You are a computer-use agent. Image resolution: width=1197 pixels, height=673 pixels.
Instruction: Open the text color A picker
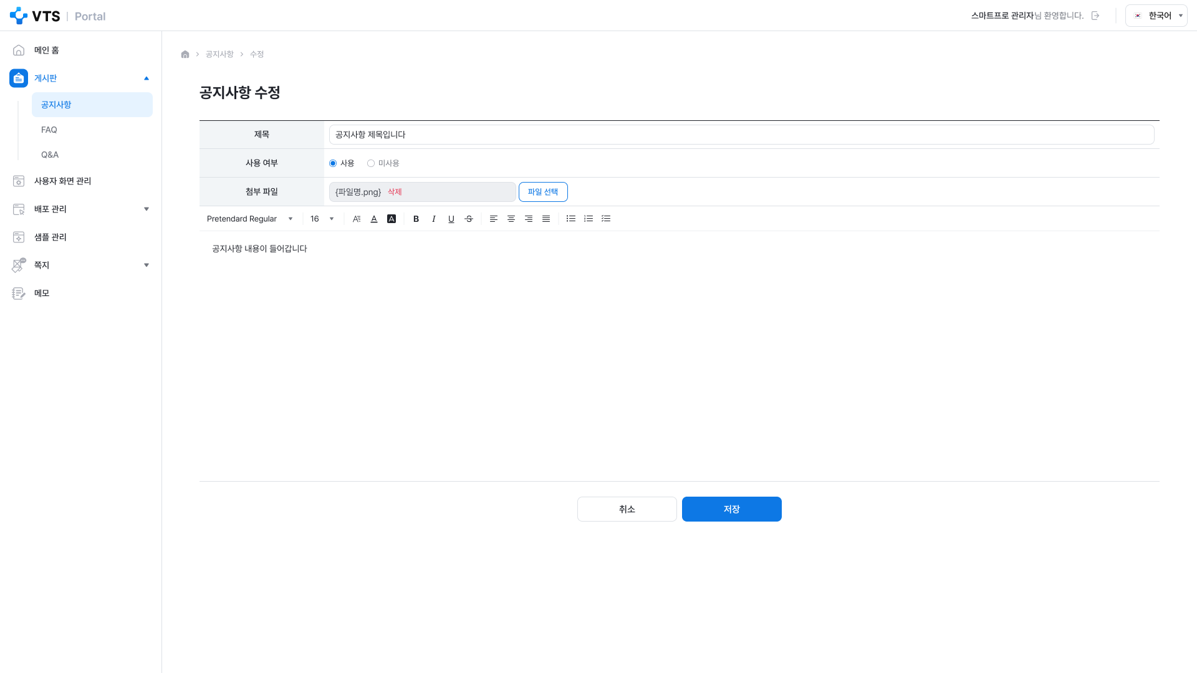pos(374,219)
